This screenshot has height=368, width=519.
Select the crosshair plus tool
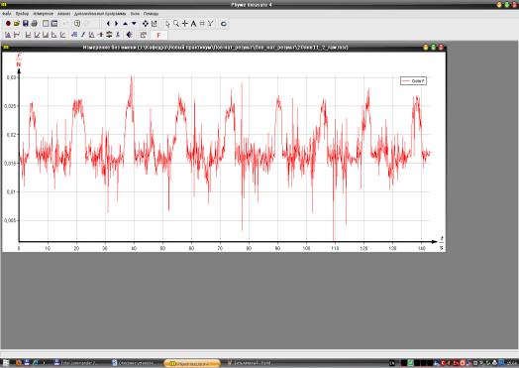(x=184, y=24)
